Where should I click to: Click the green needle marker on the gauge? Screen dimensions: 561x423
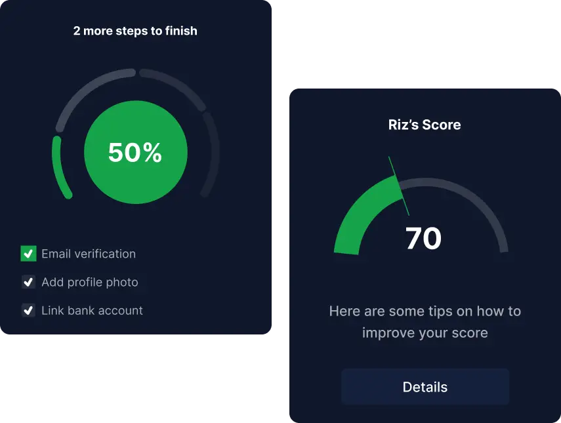coord(398,186)
